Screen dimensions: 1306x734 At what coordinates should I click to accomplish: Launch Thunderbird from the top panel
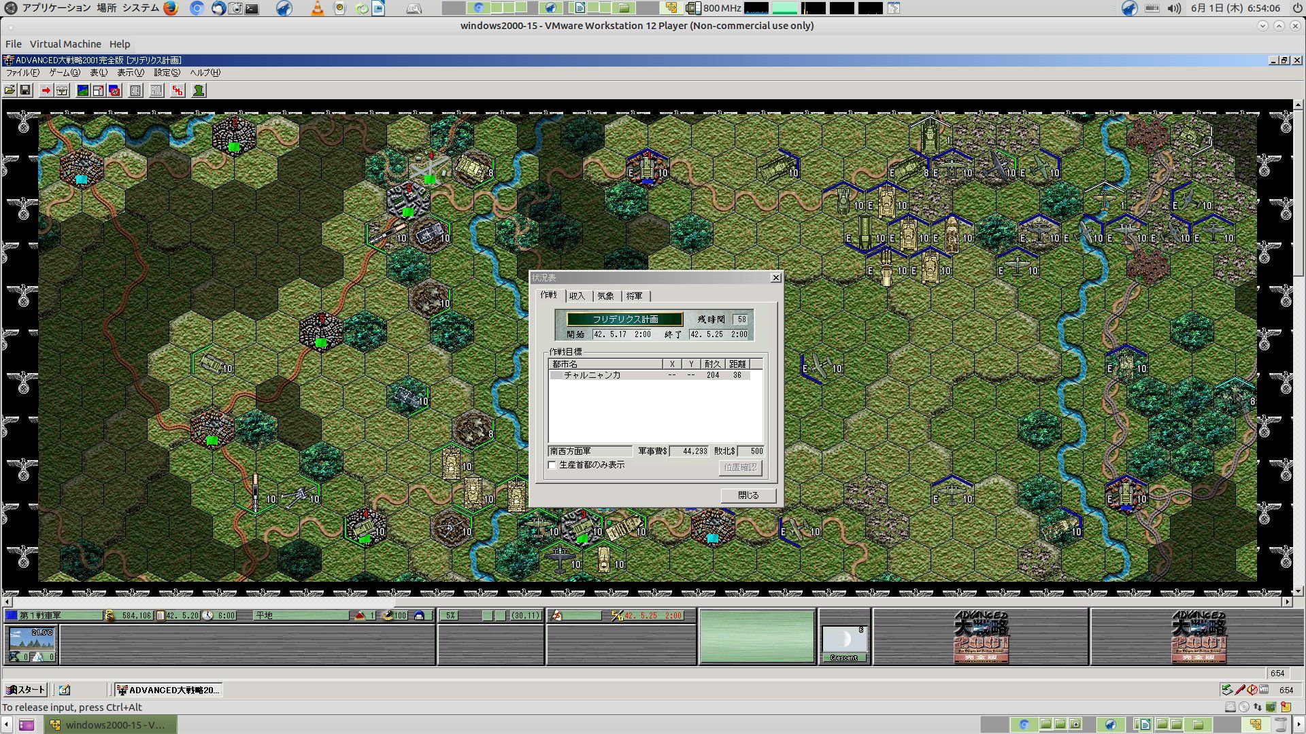click(218, 8)
